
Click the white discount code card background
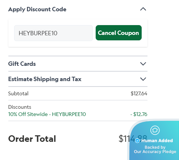(x=78, y=44)
